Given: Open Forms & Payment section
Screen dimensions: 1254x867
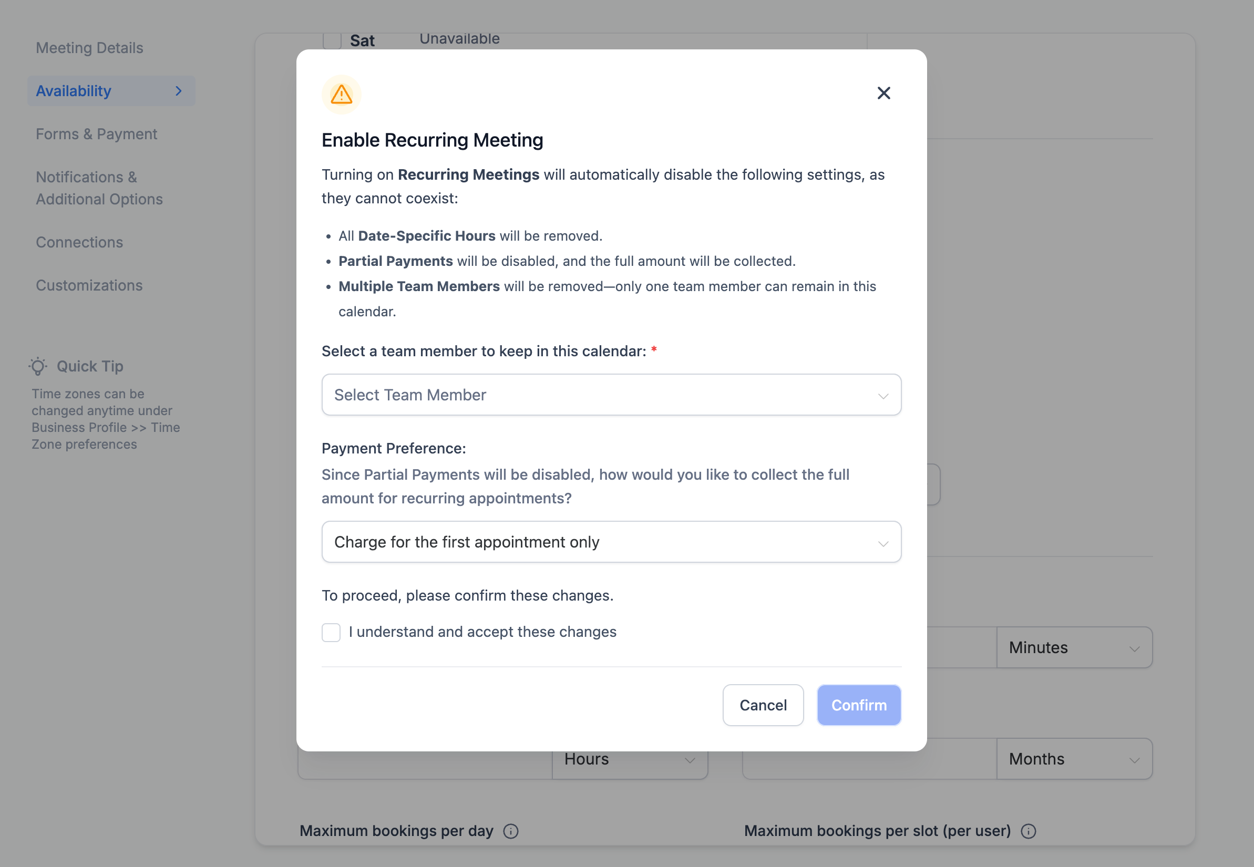Looking at the screenshot, I should pos(97,134).
